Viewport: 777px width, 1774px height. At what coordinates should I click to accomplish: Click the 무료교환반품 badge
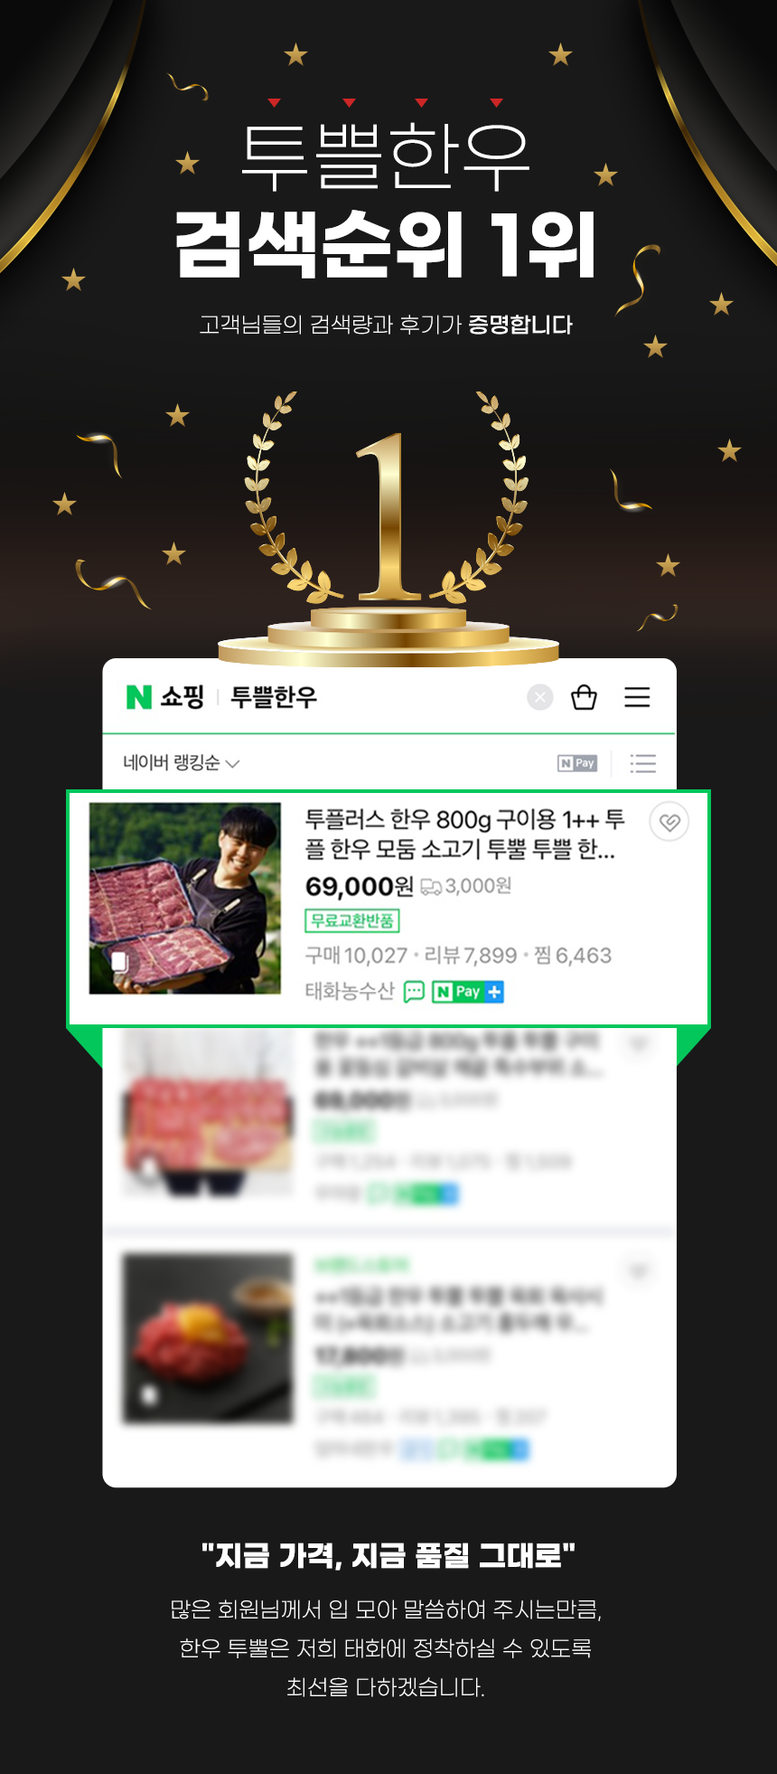point(352,921)
